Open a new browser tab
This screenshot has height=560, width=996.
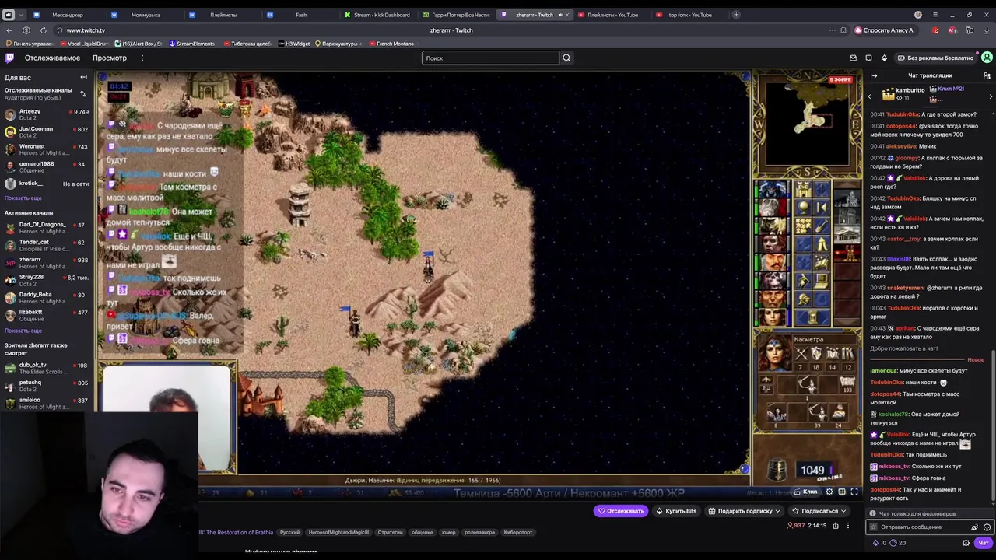pos(736,15)
